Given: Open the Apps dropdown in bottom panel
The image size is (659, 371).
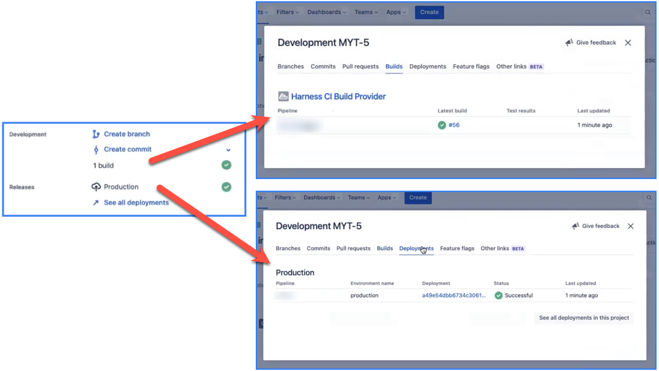Looking at the screenshot, I should click(387, 197).
